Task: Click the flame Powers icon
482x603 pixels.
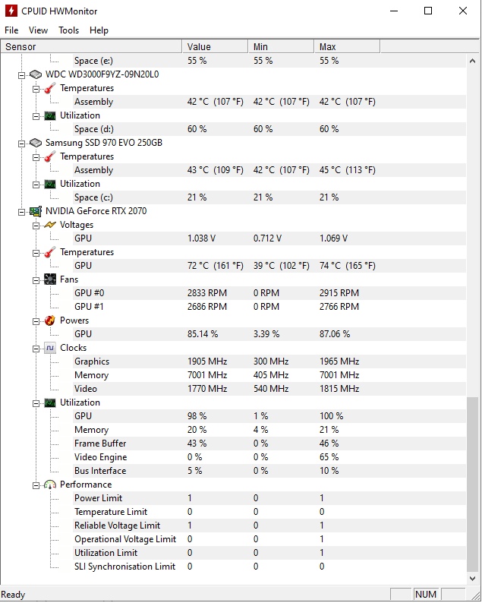Action: [x=50, y=320]
